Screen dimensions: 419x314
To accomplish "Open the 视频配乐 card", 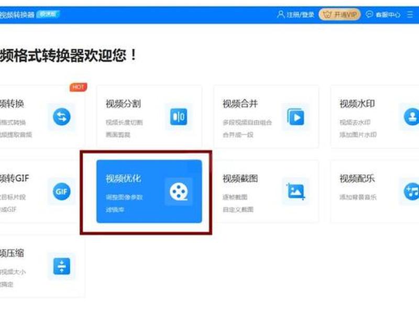I will (x=374, y=191).
